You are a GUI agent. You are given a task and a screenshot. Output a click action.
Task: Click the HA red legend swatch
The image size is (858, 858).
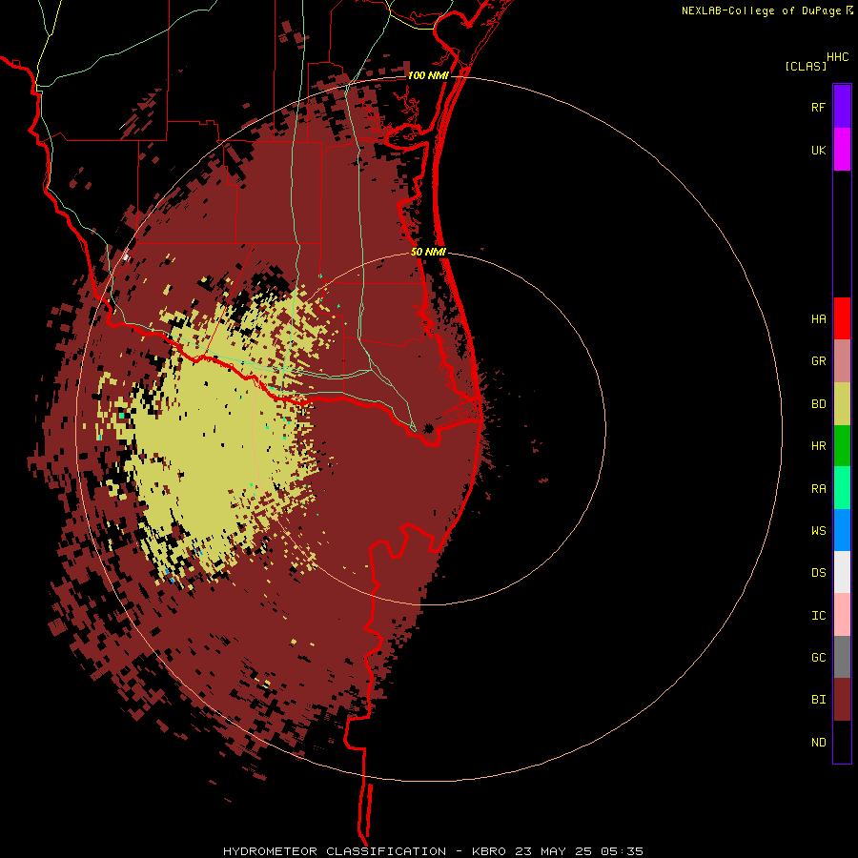click(x=842, y=318)
